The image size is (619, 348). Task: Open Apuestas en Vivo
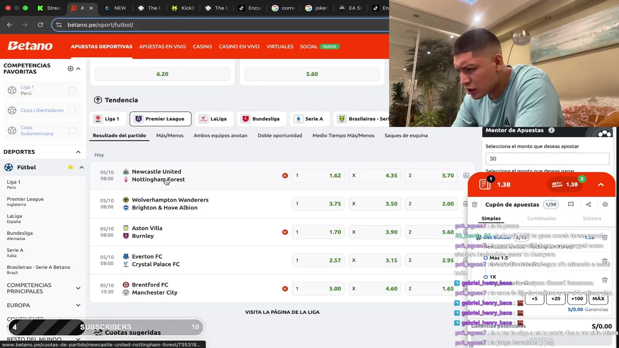tap(162, 46)
